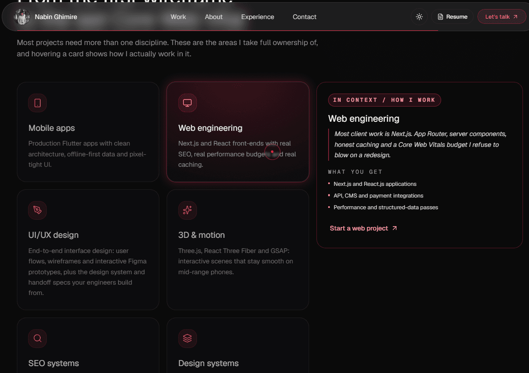
Task: Click the Let's talk button
Action: pyautogui.click(x=502, y=17)
